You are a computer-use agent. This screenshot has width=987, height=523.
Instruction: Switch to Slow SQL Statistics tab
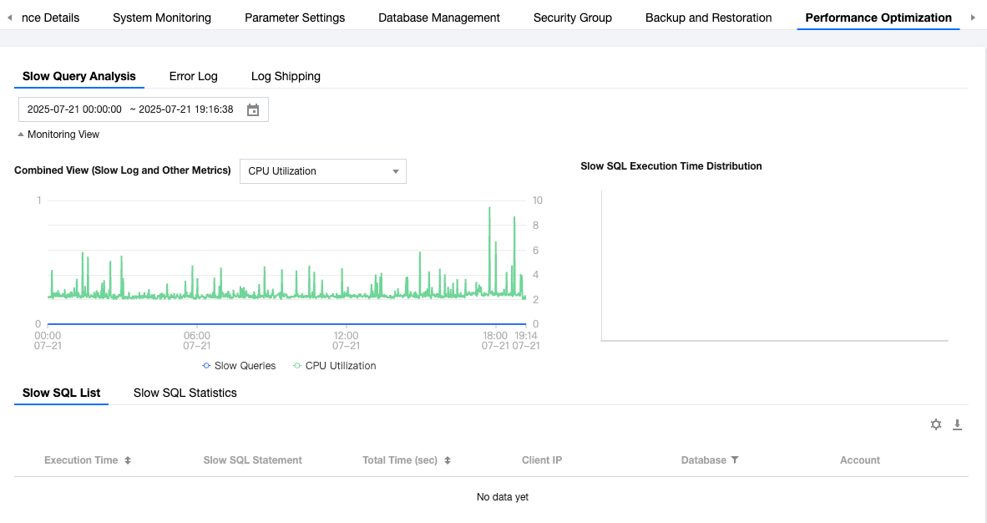pyautogui.click(x=185, y=393)
